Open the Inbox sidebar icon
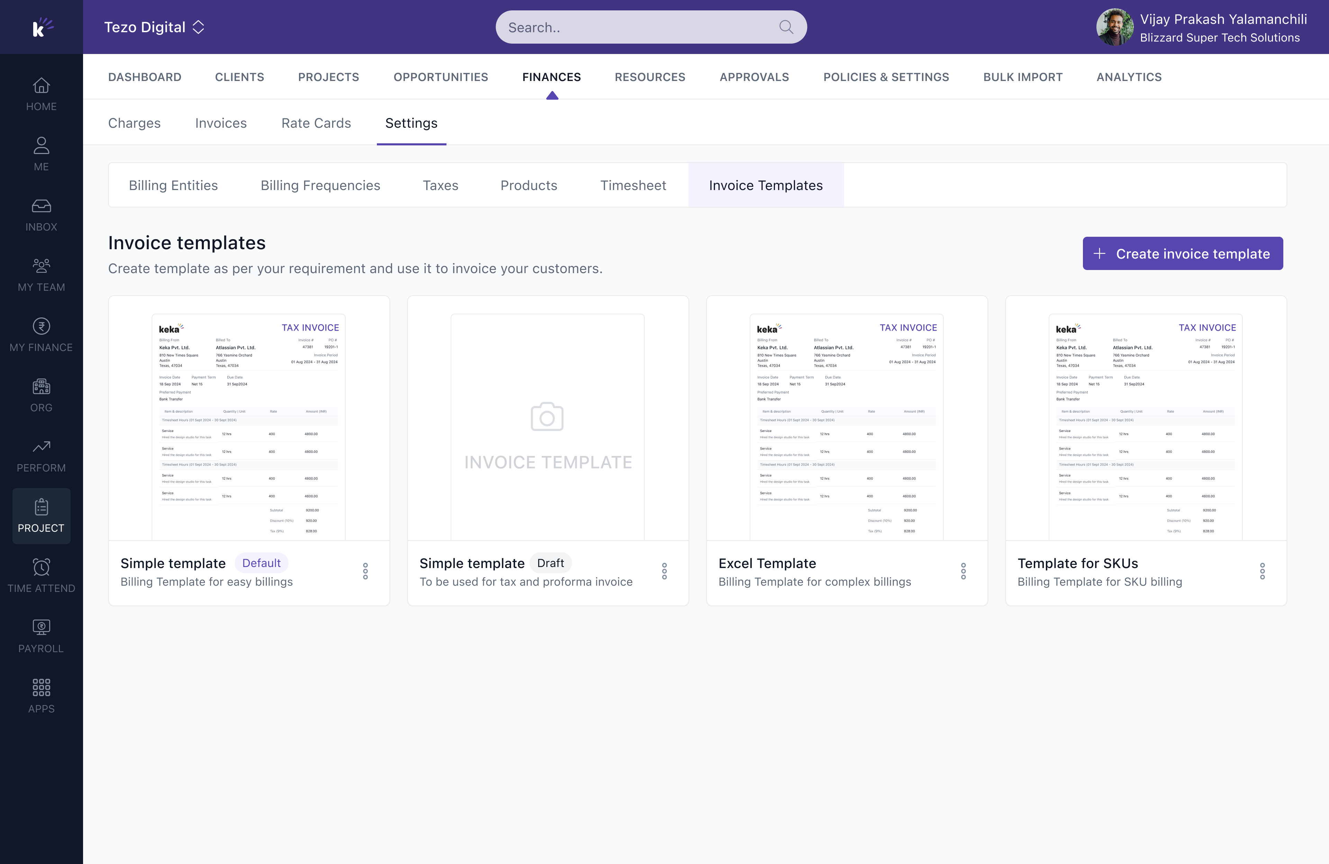Viewport: 1329px width, 864px height. 41,206
